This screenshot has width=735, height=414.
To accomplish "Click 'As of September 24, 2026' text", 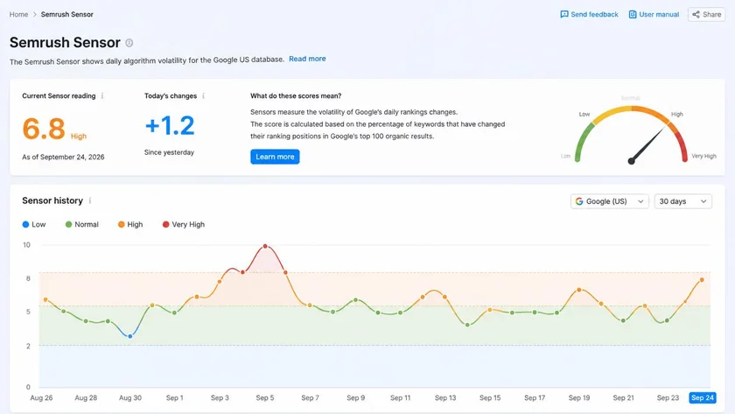I will point(63,157).
